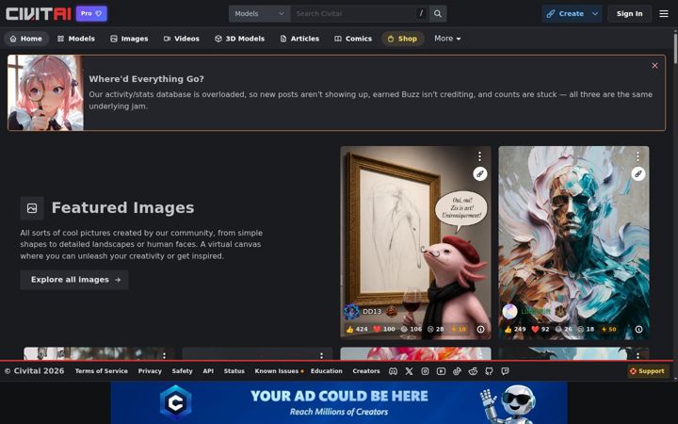The width and height of the screenshot is (678, 424).
Task: Open the Discord link icon in footer
Action: pyautogui.click(x=393, y=371)
